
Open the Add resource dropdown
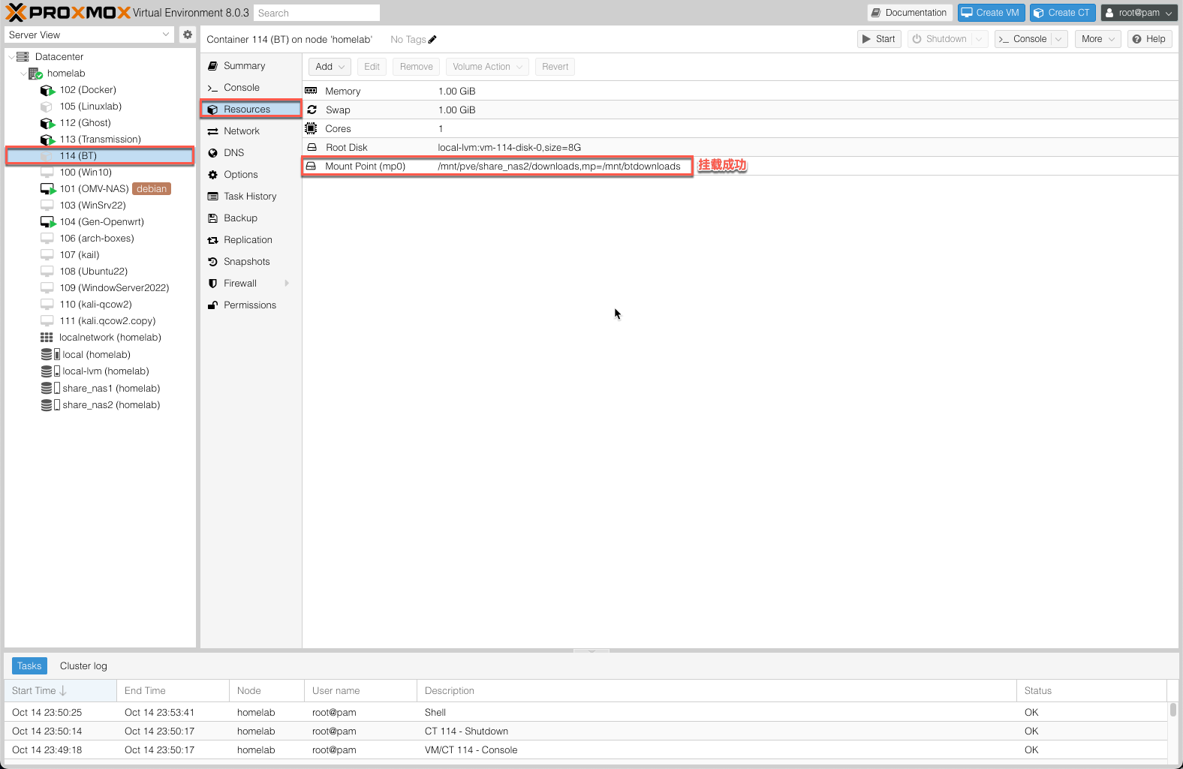330,67
